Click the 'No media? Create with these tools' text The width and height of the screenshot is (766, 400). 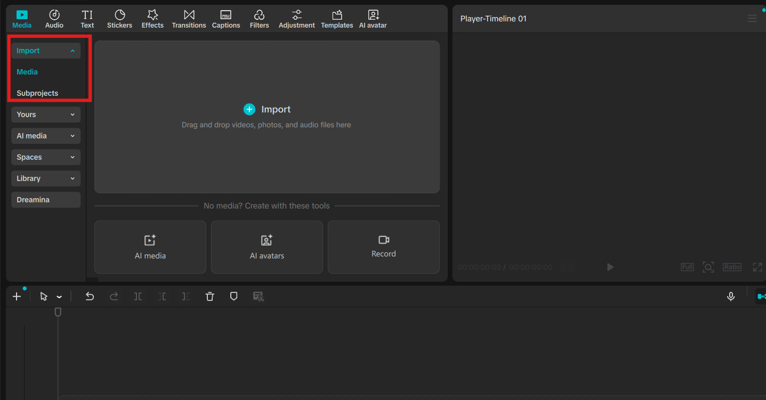click(267, 206)
